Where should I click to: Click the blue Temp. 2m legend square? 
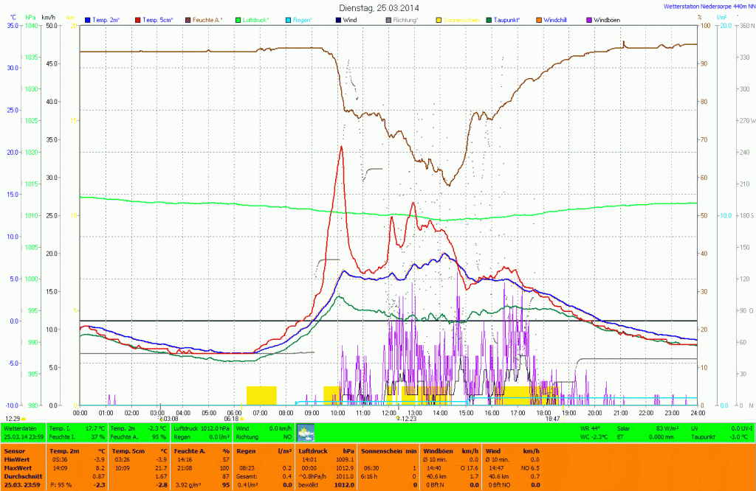(89, 18)
